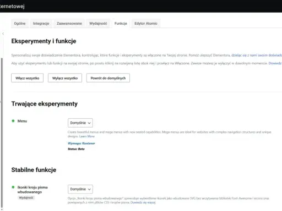
Task: Click the green status dot beside Menu
Action: tap(13, 121)
